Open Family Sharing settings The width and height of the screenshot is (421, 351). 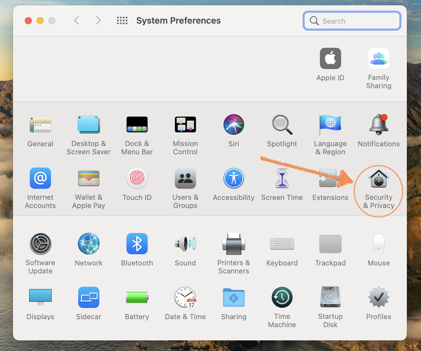tap(379, 58)
